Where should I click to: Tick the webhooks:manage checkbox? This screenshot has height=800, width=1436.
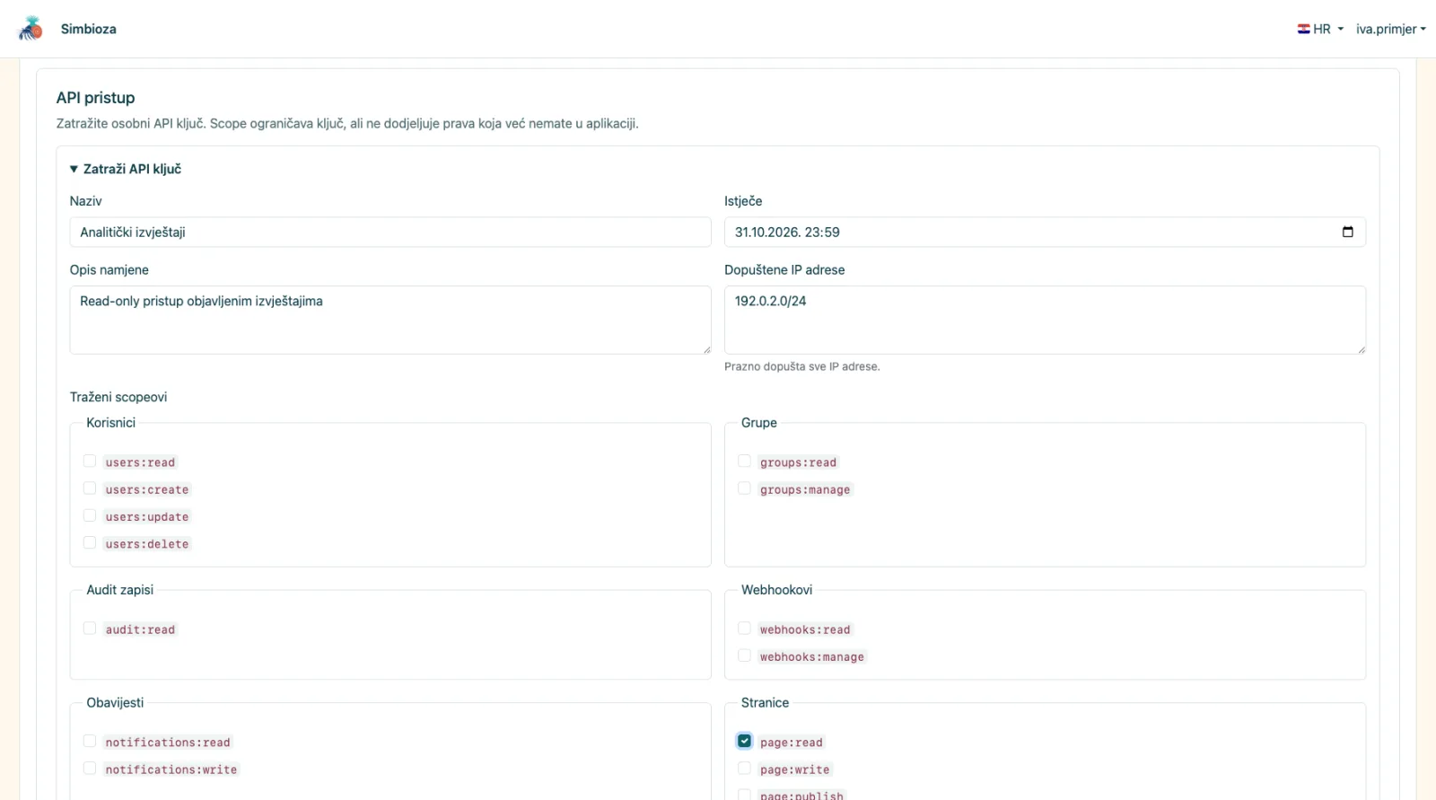744,655
